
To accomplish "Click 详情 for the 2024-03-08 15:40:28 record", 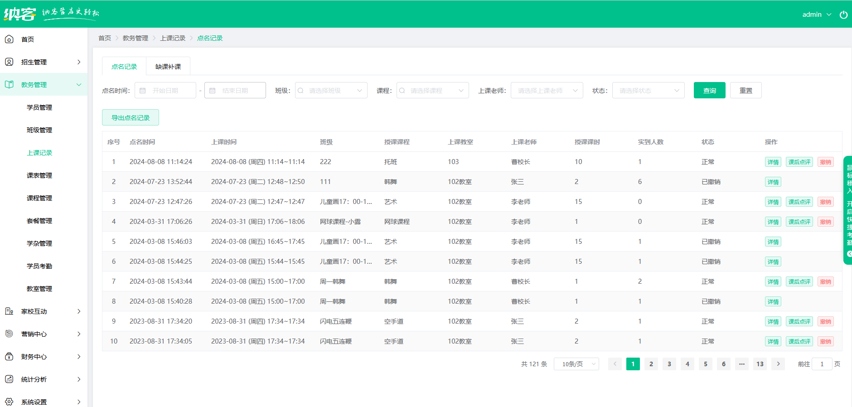I will pos(773,301).
